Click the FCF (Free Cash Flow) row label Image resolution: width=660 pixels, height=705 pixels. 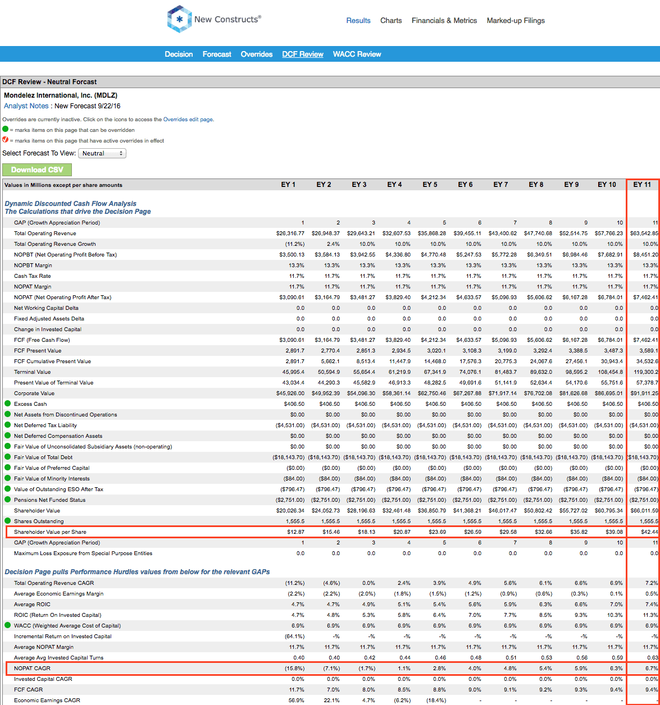(x=42, y=340)
